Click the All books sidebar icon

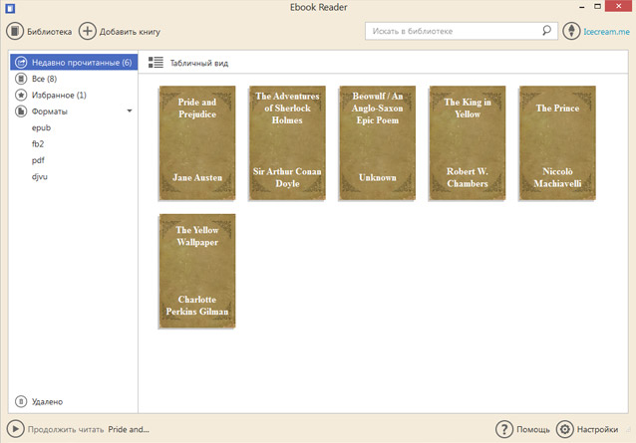[21, 79]
